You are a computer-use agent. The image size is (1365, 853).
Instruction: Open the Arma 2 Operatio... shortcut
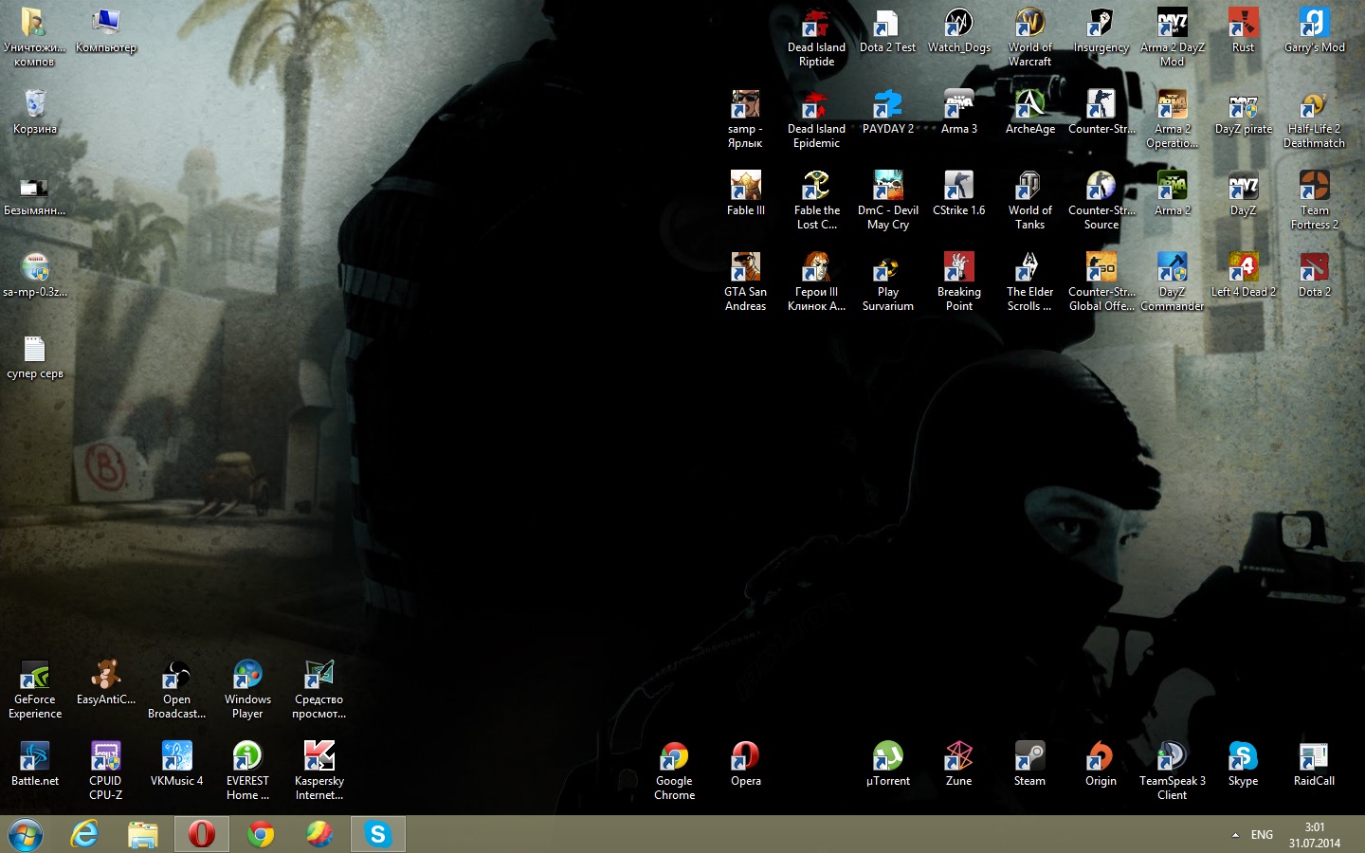1173,119
